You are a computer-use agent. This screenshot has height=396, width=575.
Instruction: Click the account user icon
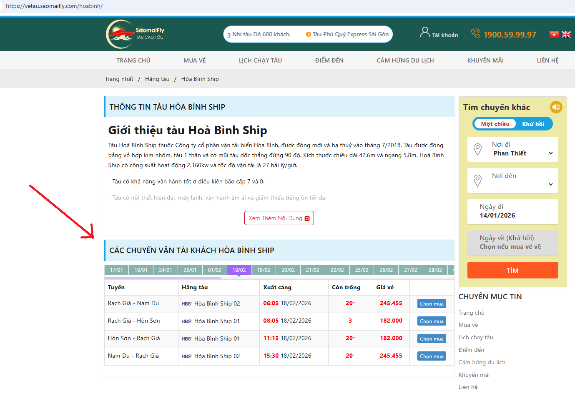coord(424,33)
